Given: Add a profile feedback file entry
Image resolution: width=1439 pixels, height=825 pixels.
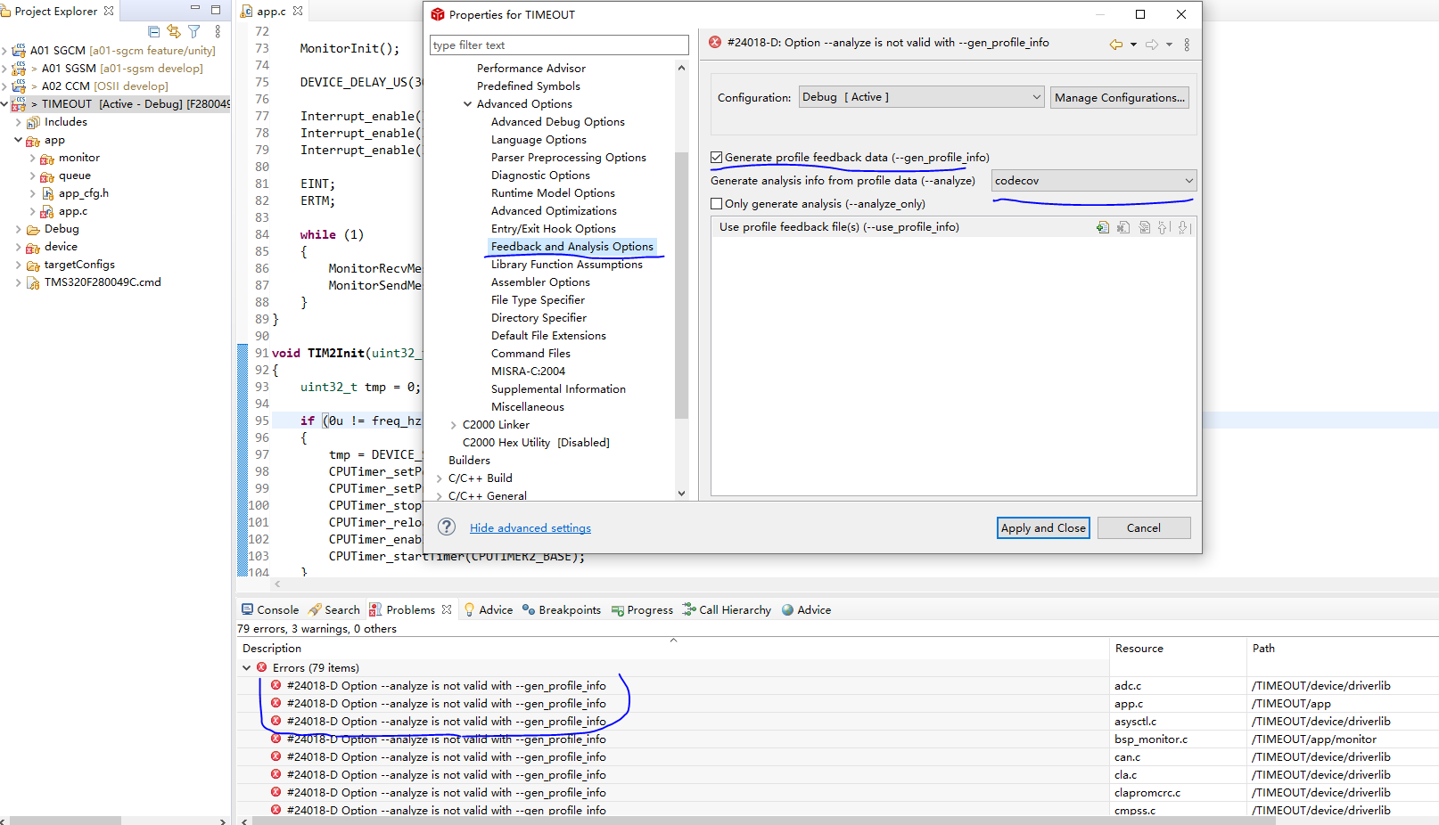Looking at the screenshot, I should [1103, 227].
